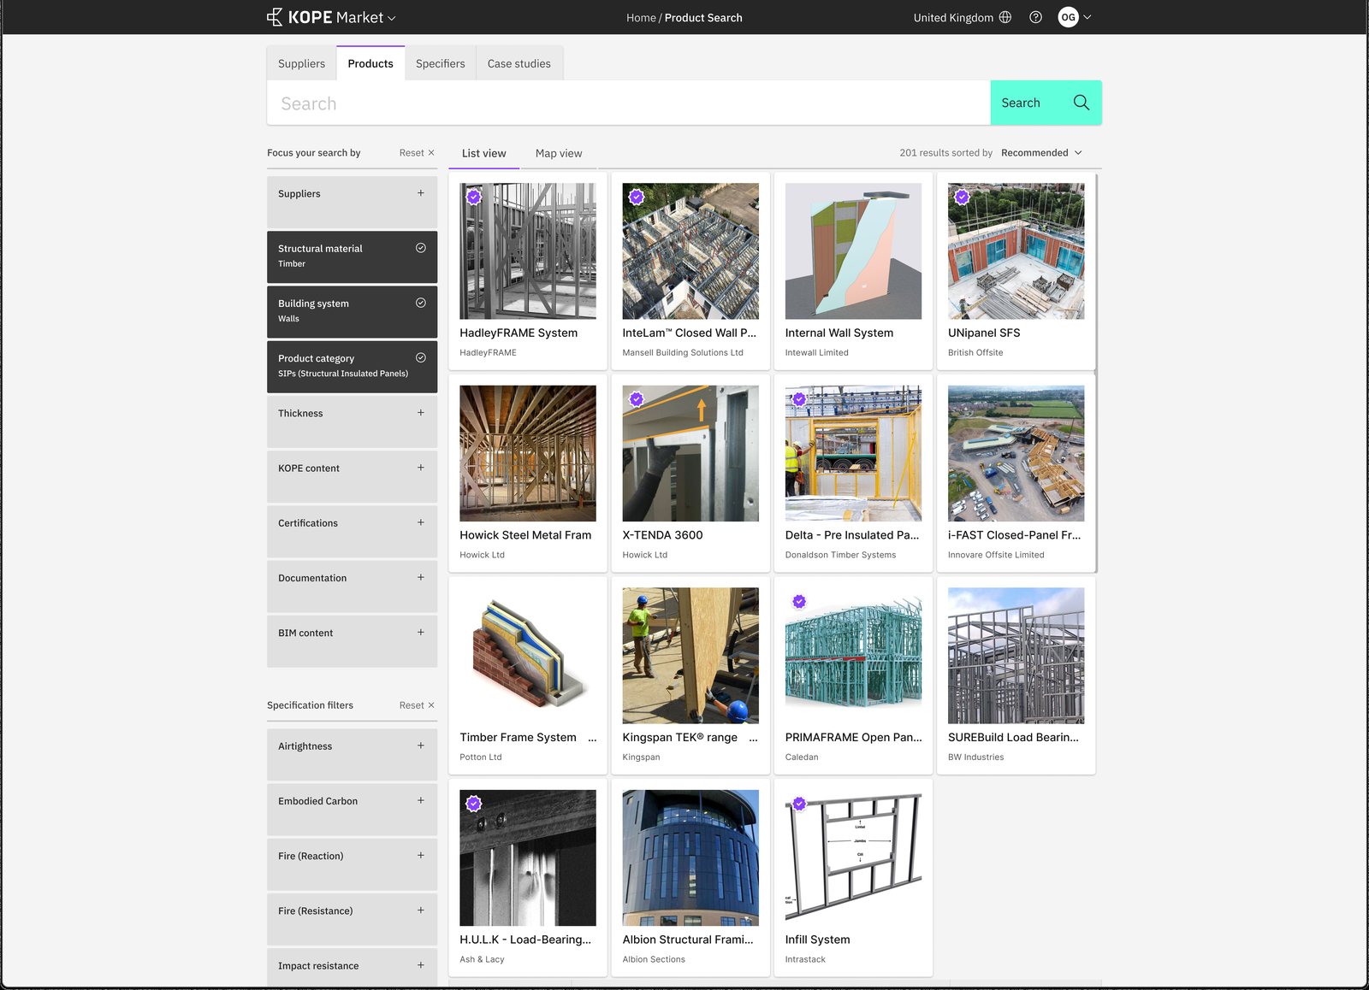1369x990 pixels.
Task: Expand the Embodied Carbon filter
Action: point(352,809)
